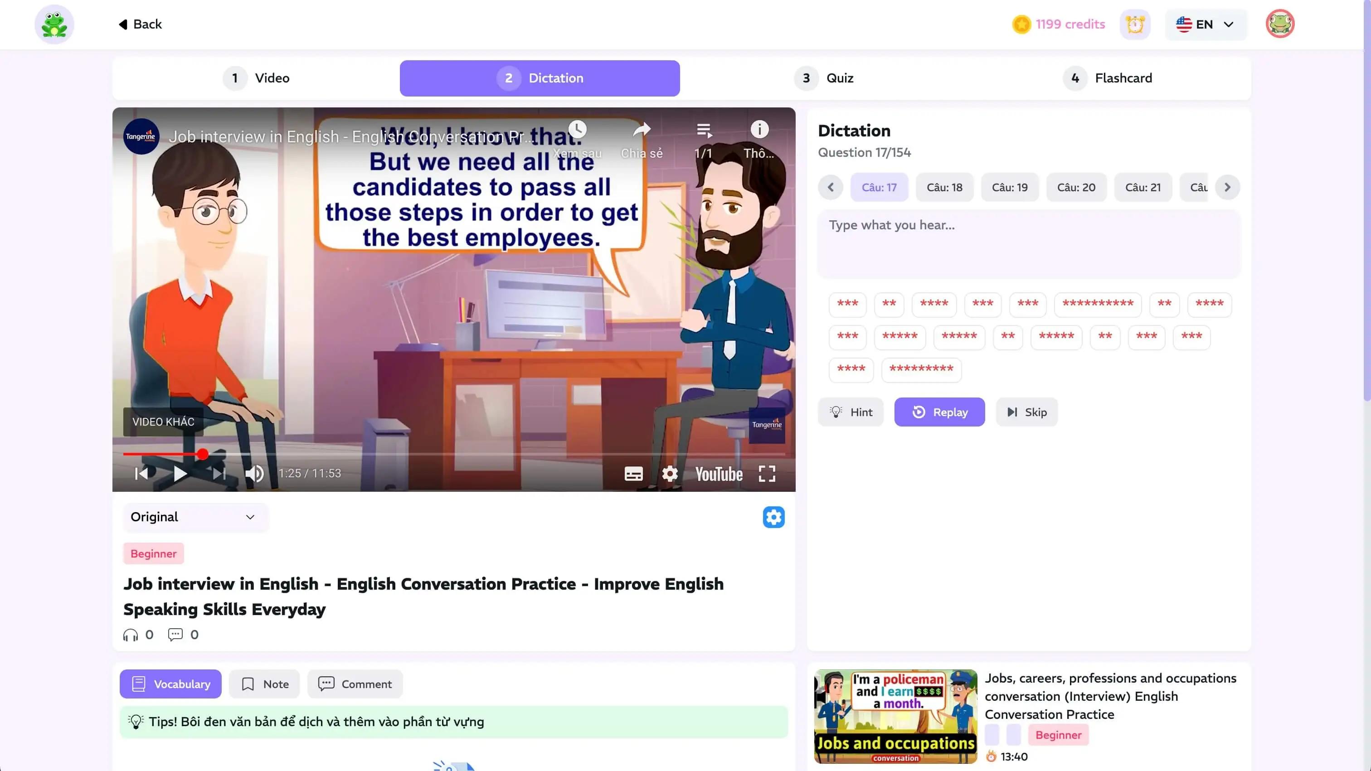
Task: Click the Beginner level tag under video
Action: (153, 553)
